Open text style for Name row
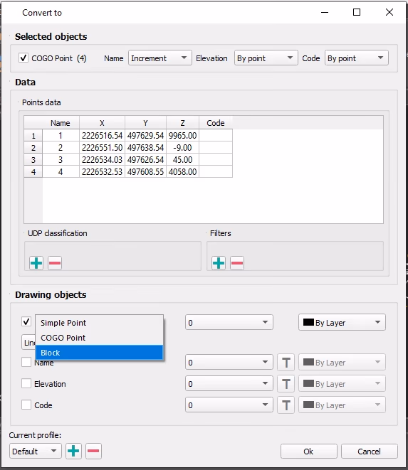Image resolution: width=408 pixels, height=470 pixels. [286, 363]
